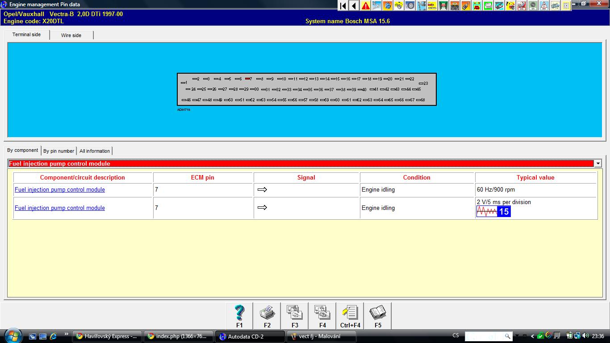Open the F5 manual book button
The height and width of the screenshot is (343, 610).
pyautogui.click(x=378, y=315)
